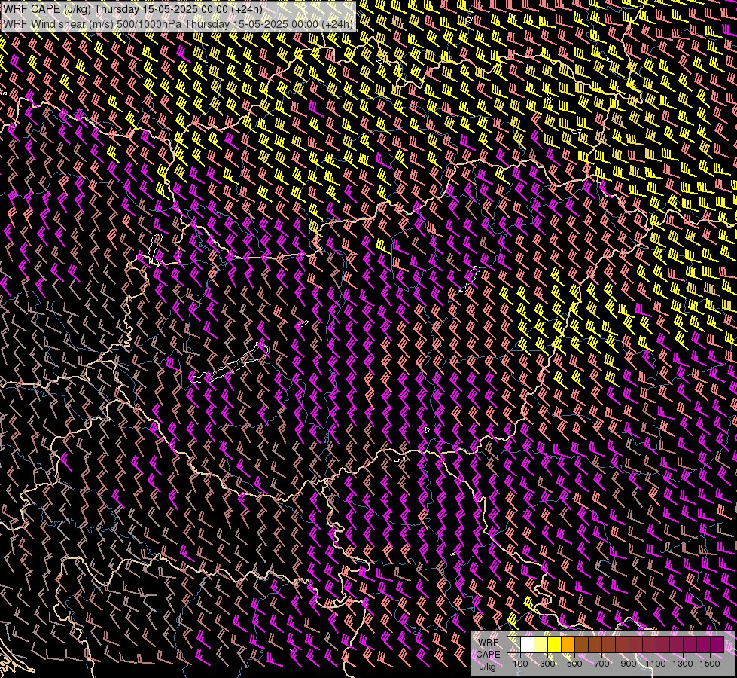The image size is (737, 678).
Task: Click the legend value 100
Action: tap(520, 664)
